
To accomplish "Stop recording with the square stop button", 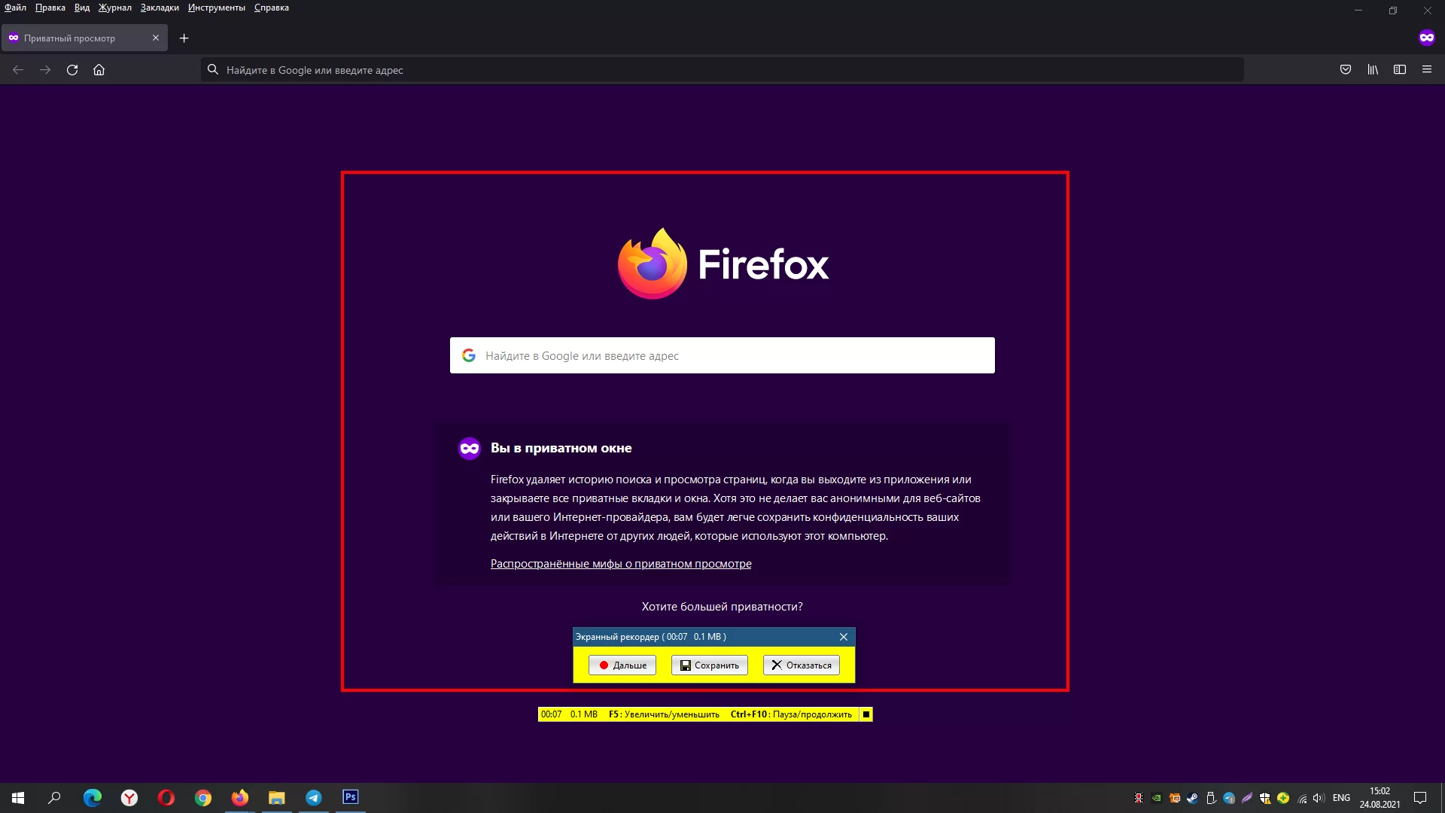I will (x=866, y=714).
